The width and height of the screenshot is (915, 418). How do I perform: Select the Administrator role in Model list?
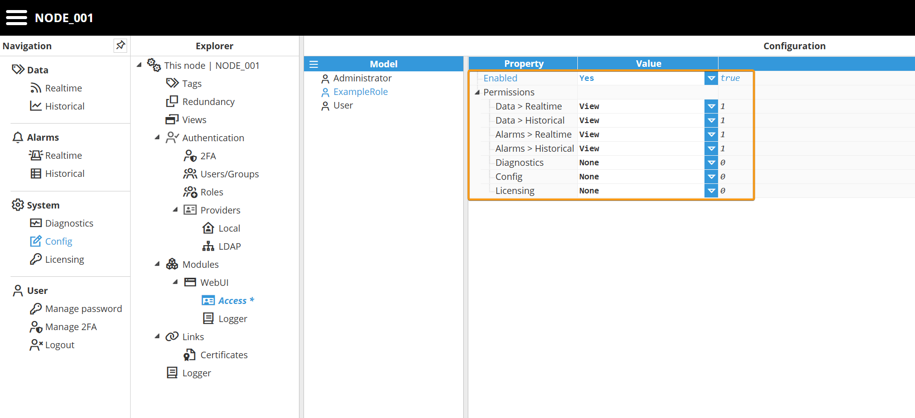click(362, 78)
